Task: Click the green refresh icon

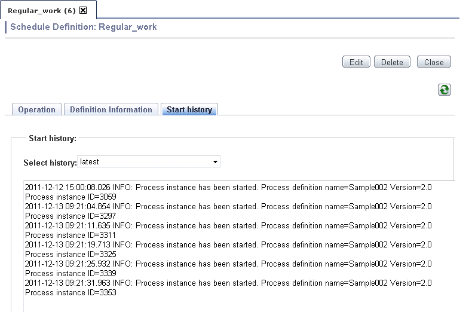Action: click(x=444, y=90)
